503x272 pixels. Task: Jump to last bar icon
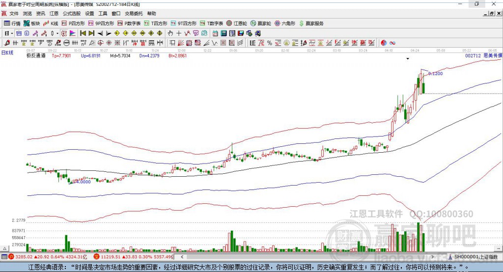tap(91, 33)
